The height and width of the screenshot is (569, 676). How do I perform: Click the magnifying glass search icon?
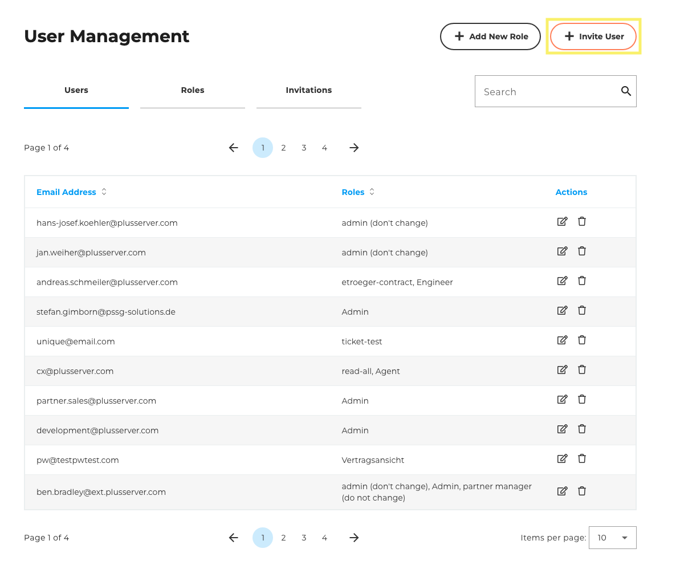pyautogui.click(x=626, y=91)
